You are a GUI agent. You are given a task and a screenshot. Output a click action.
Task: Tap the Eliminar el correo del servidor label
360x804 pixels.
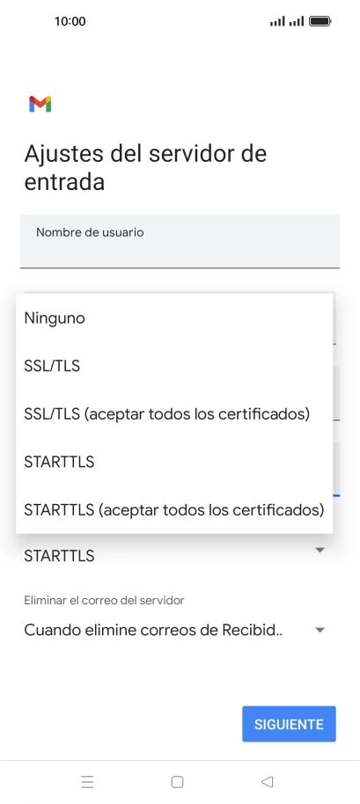click(104, 600)
